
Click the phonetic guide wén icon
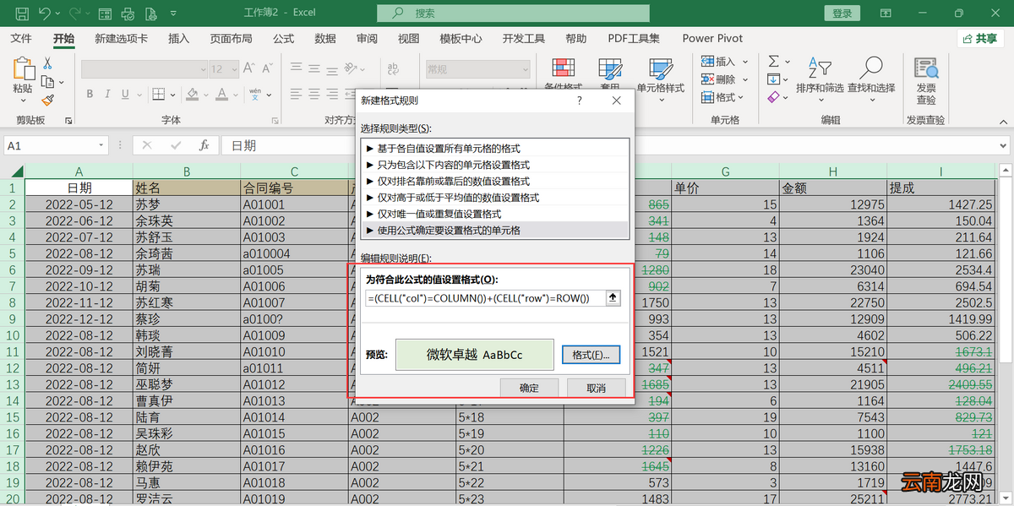point(256,94)
